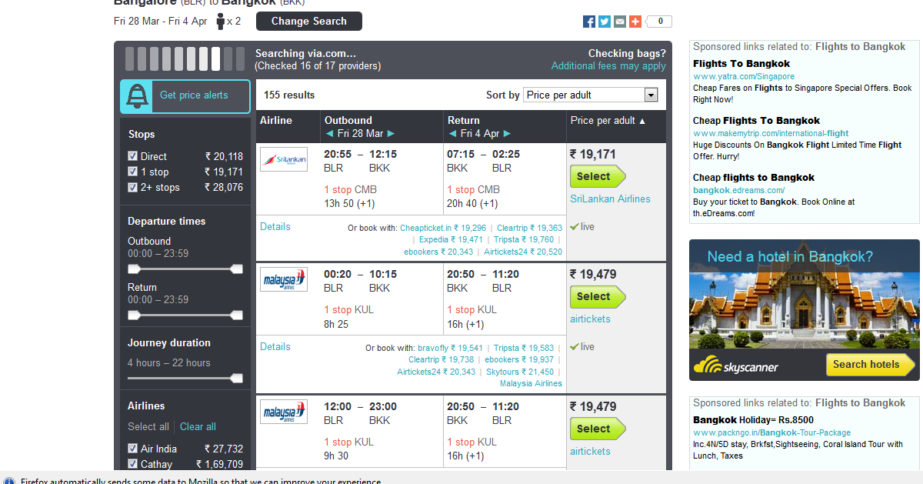Click Malaysia Airlines logo on 12:00 flight
Screen dimensions: 923x484
(x=284, y=412)
